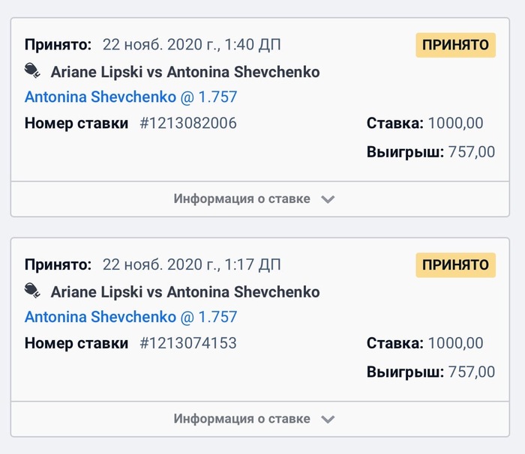
Task: Click the Выигрыш 757,00 amount in second bet
Action: click(472, 372)
